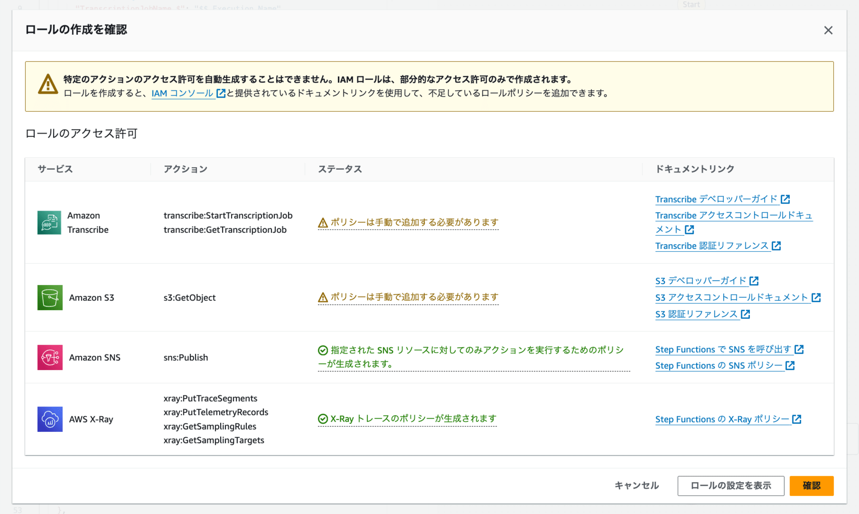Image resolution: width=859 pixels, height=514 pixels.
Task: Click the サービス column header
Action: [x=55, y=169]
